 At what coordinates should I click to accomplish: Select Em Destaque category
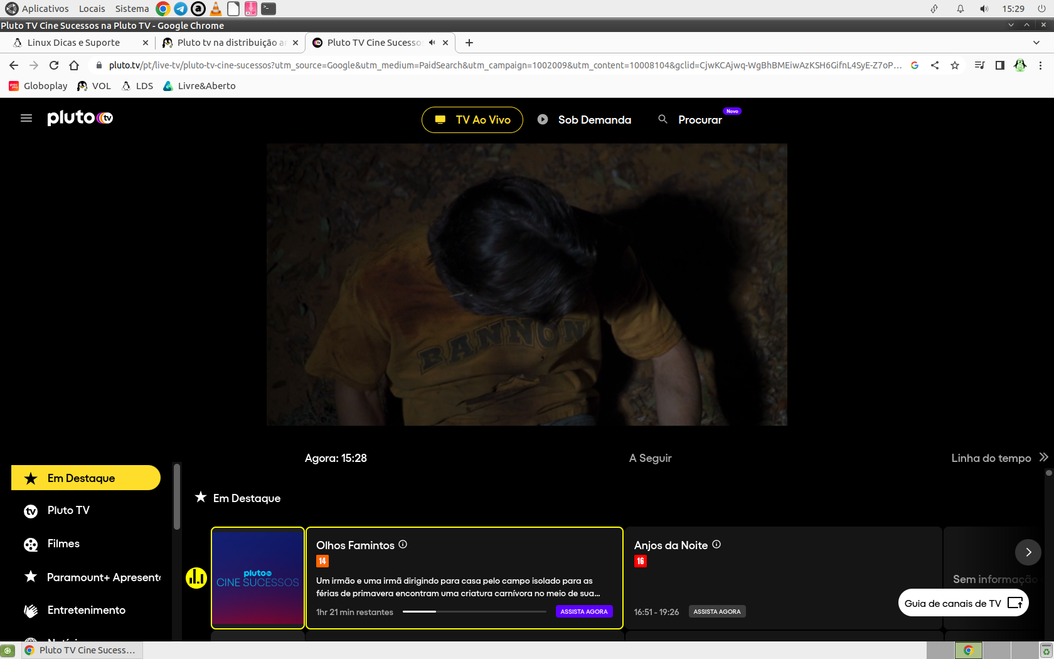pyautogui.click(x=86, y=478)
